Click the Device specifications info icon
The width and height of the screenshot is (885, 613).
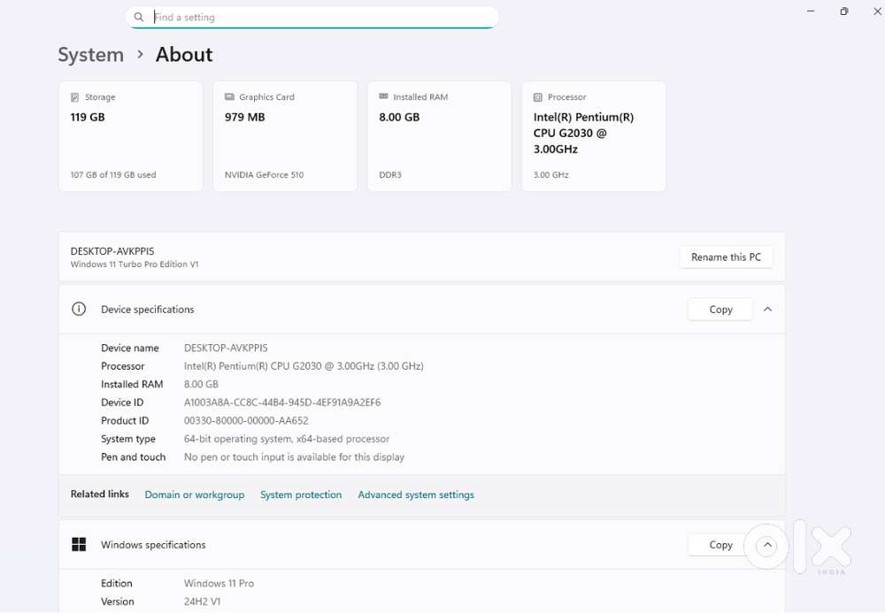point(79,310)
